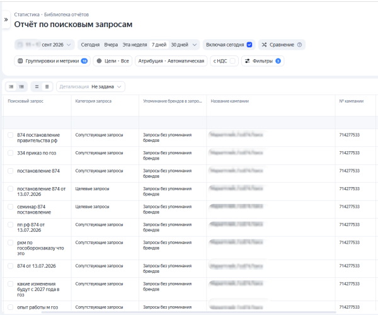This screenshot has height=315, width=378.
Task: Select expanded row density icon
Action: [47, 86]
